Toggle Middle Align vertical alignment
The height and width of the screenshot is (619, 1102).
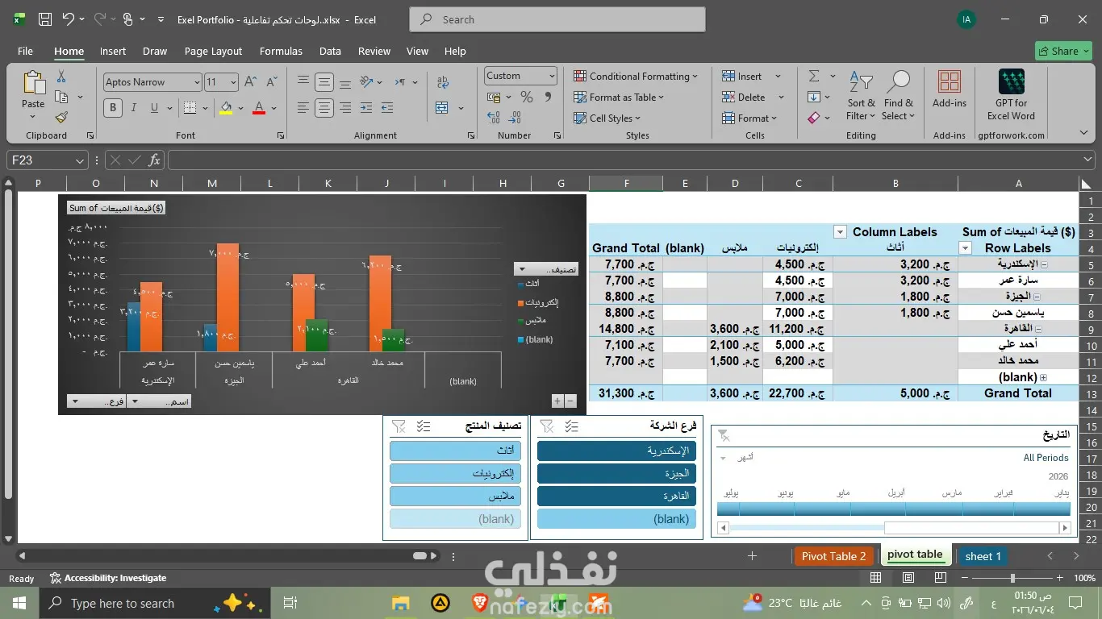[x=324, y=82]
